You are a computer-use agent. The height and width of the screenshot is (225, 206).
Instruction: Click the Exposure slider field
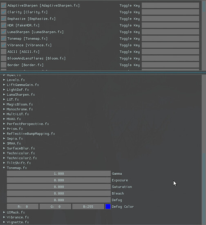tap(59, 180)
